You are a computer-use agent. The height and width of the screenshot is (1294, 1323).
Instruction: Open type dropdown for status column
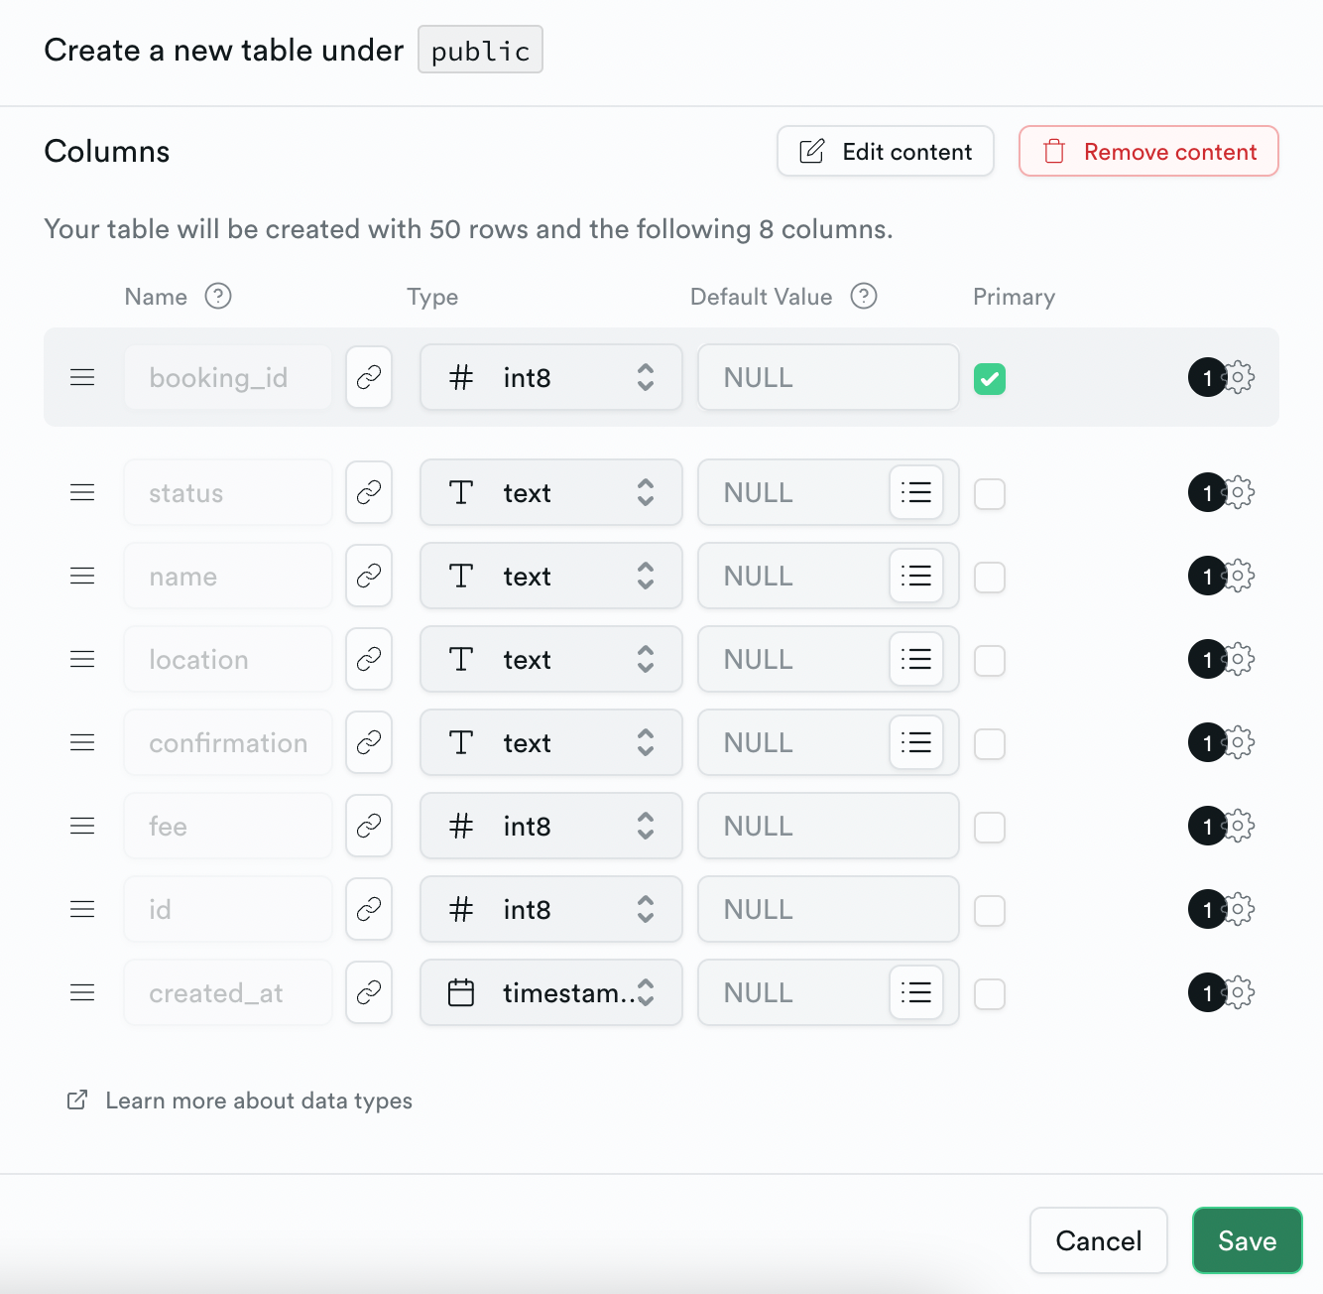(x=551, y=492)
